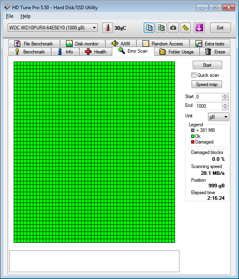Switch to the Folder Usage tab
239x279 pixels.
tap(177, 52)
